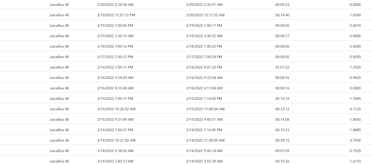Select start time 2/18/2022 7:00:16 PM

[x=115, y=46]
